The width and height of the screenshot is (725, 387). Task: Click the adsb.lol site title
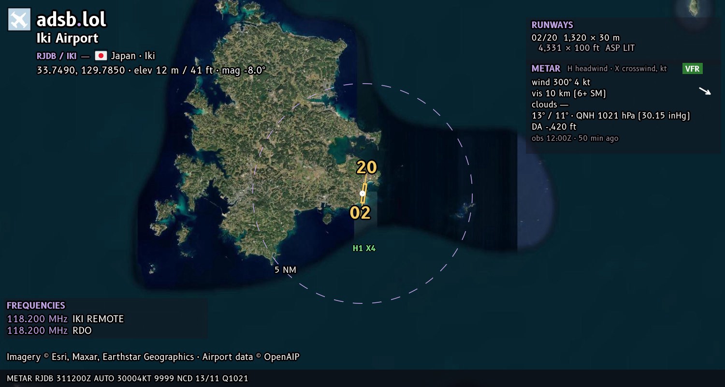click(72, 19)
